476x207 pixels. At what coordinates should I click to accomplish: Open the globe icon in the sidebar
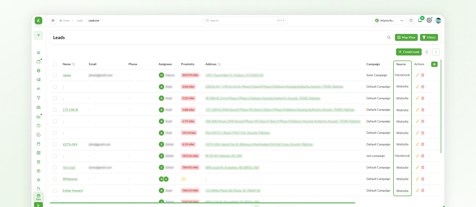click(39, 71)
